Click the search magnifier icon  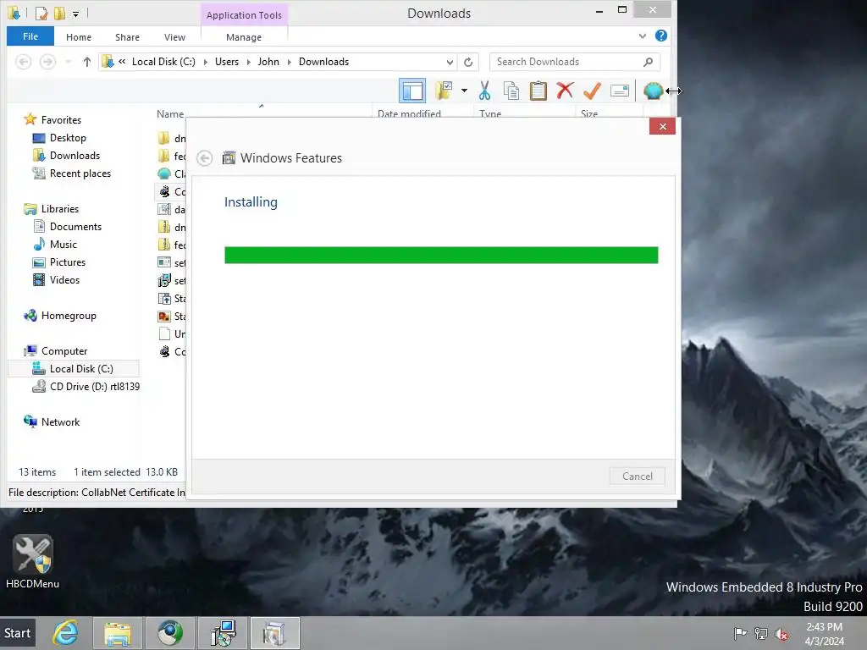(x=648, y=62)
